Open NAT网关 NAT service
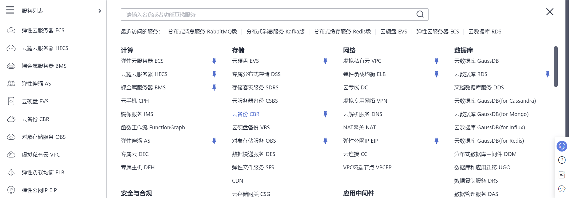This screenshot has width=569, height=198. [359, 128]
